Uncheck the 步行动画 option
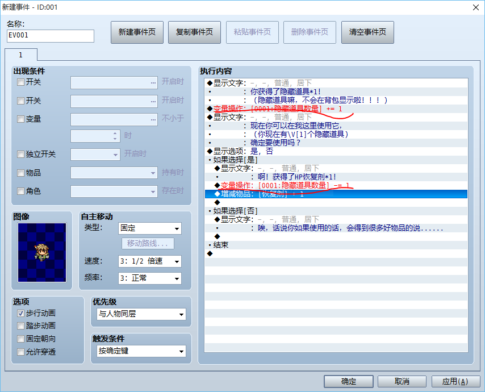 pyautogui.click(x=20, y=313)
